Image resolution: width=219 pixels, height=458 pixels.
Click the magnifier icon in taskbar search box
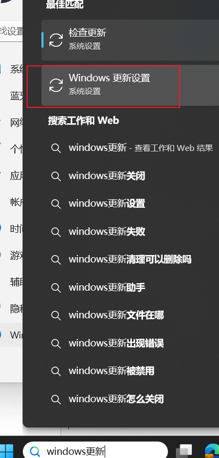[36, 451]
